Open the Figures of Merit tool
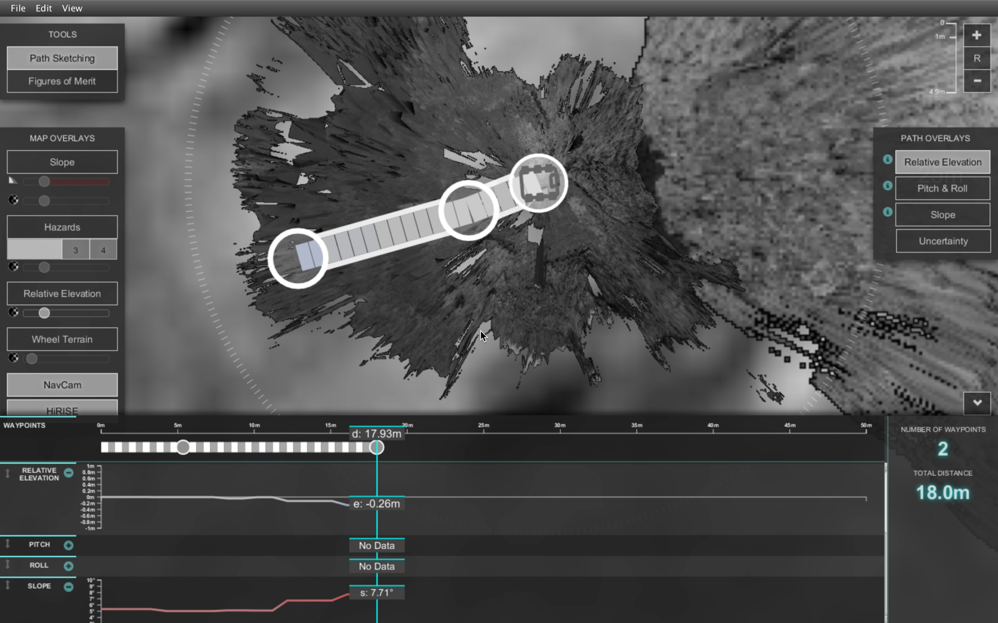The height and width of the screenshot is (623, 998). (62, 81)
